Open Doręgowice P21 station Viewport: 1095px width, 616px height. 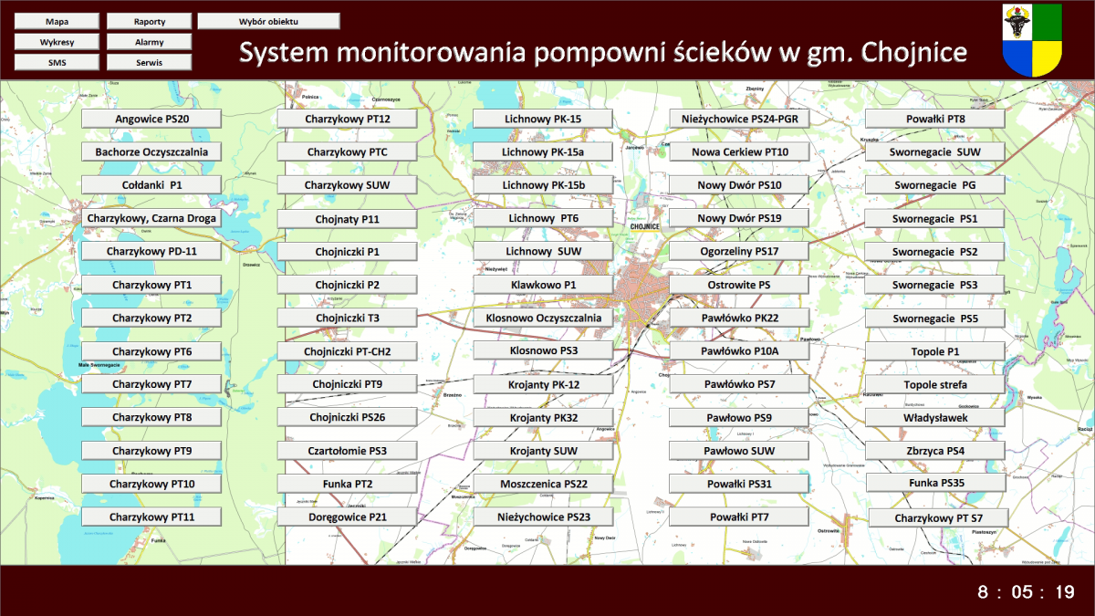click(x=348, y=517)
